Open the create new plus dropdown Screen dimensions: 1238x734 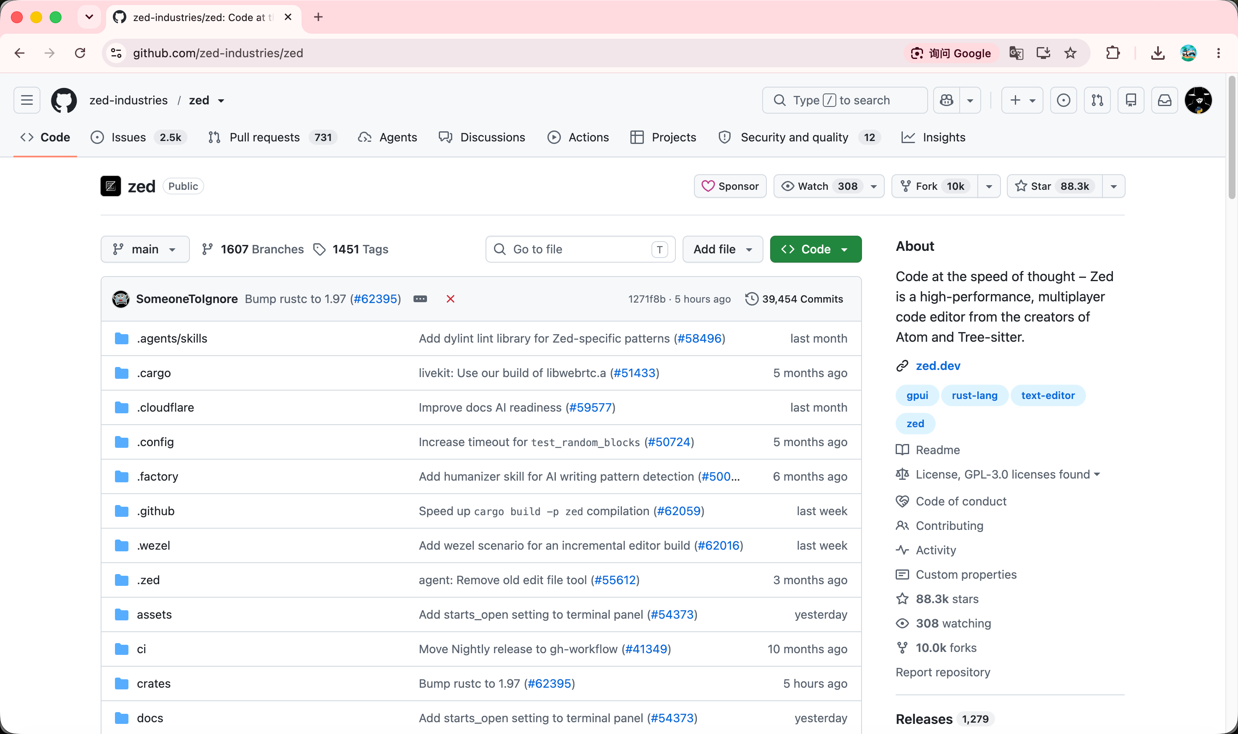tap(1022, 101)
